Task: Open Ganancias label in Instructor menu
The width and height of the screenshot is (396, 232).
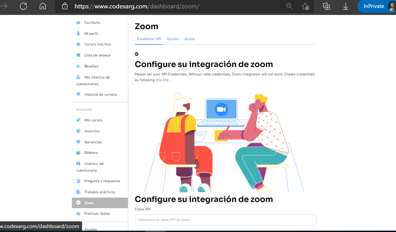Action: (x=93, y=142)
